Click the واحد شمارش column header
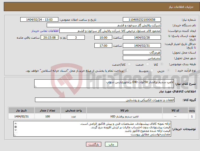The width and height of the screenshot is (200, 151). coord(74,110)
